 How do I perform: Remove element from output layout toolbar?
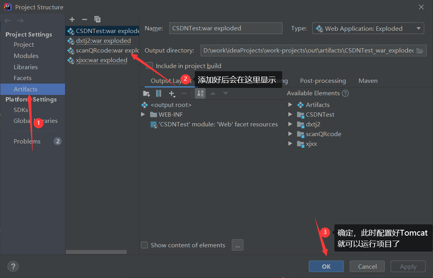184,94
